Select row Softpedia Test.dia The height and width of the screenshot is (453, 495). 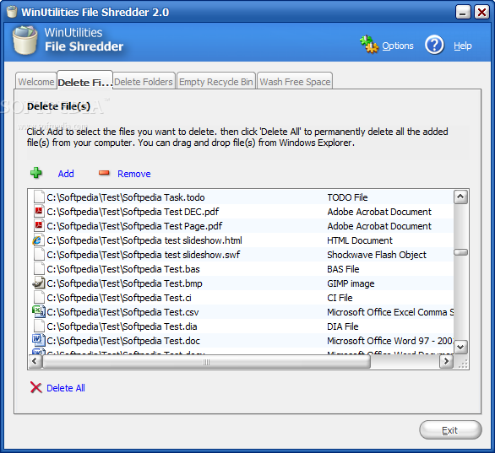[x=241, y=326]
